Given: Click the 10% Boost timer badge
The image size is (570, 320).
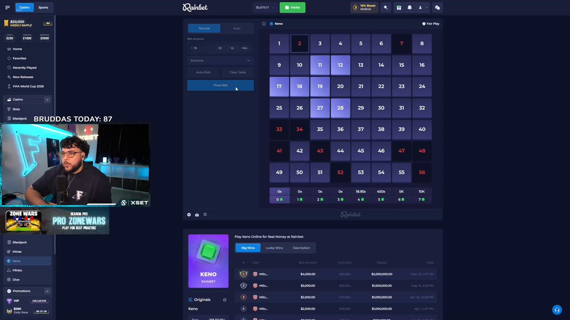Looking at the screenshot, I should click(x=364, y=8).
